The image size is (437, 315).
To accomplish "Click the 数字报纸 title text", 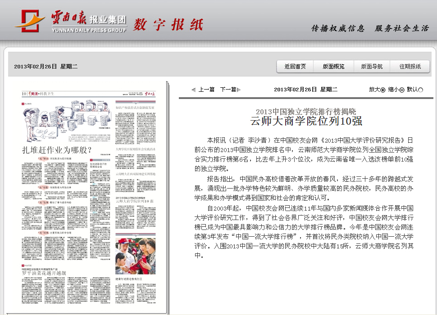I will coord(168,24).
